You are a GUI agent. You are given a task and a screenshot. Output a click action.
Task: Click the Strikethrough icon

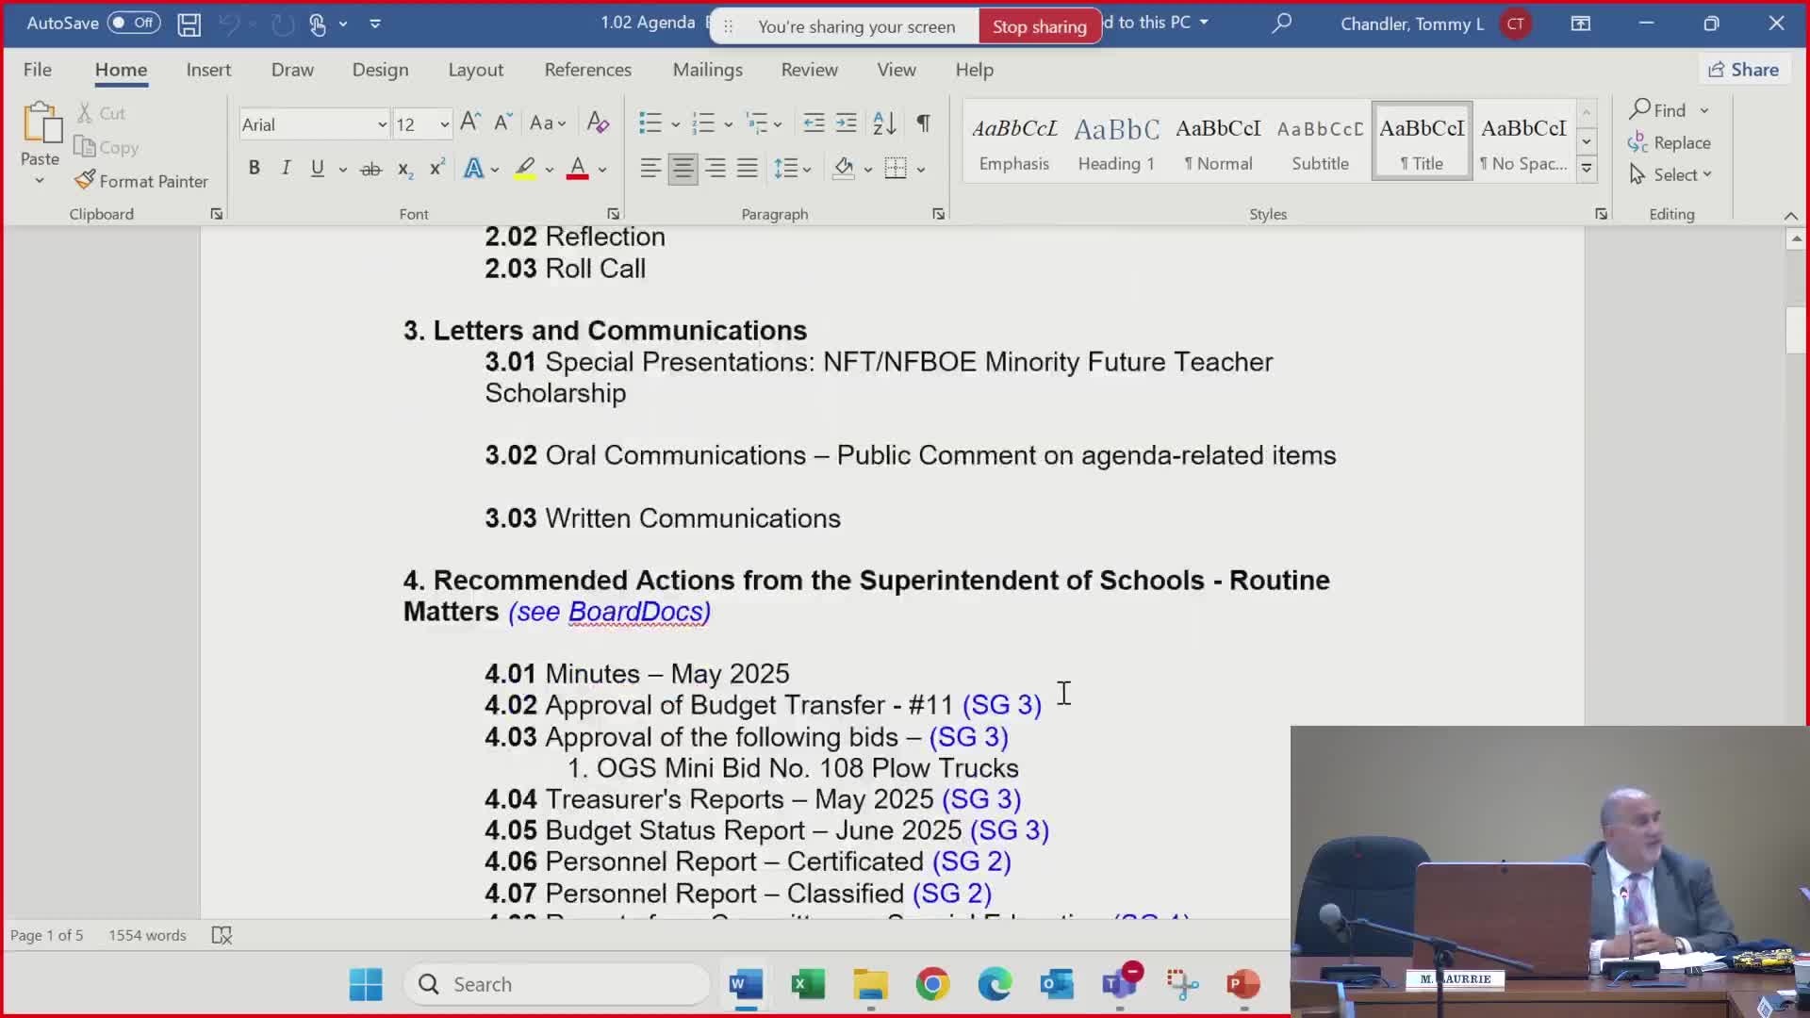370,169
